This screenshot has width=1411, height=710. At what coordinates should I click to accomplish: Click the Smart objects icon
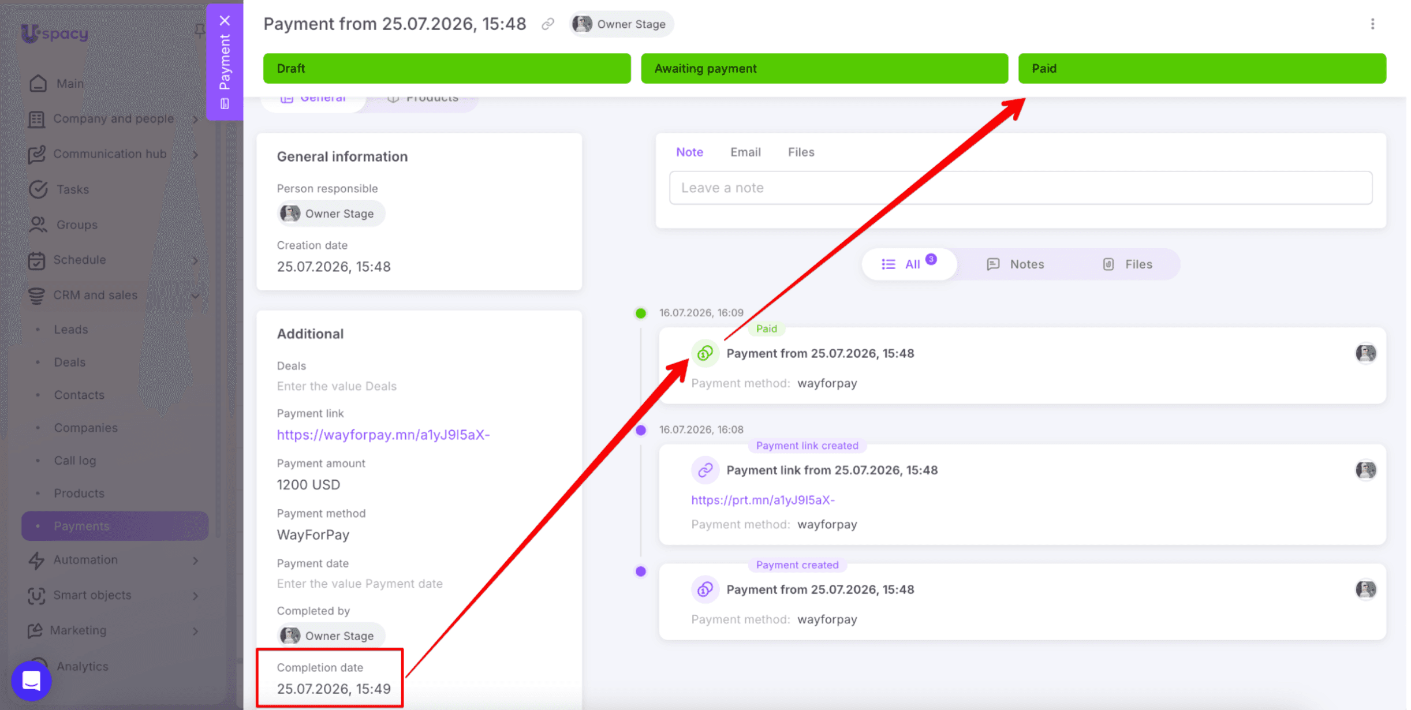36,596
